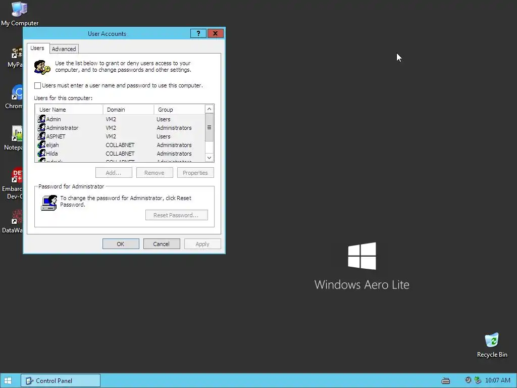
Task: Click the 10:07 AM clock
Action: point(497,380)
